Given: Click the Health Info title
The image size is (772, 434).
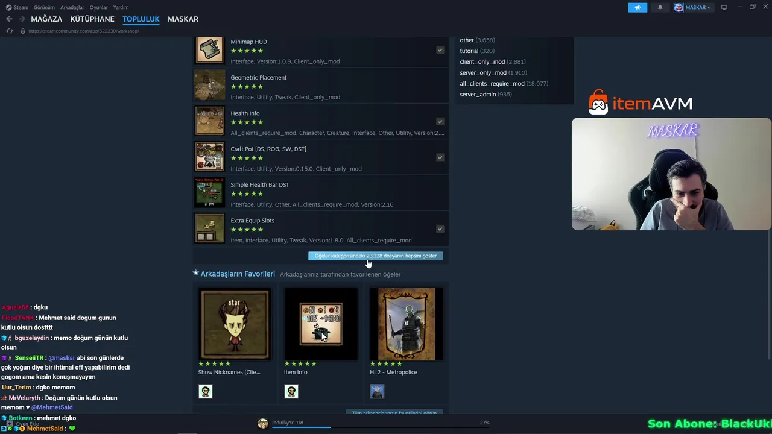Looking at the screenshot, I should coord(245,113).
